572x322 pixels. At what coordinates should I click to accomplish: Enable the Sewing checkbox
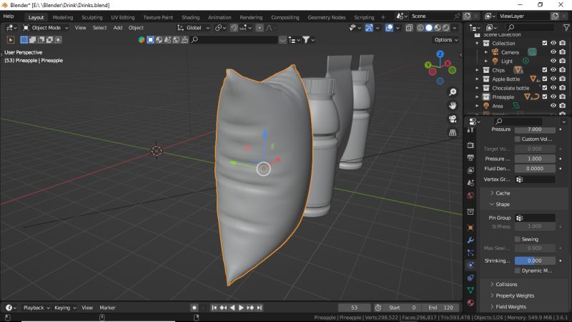517,239
